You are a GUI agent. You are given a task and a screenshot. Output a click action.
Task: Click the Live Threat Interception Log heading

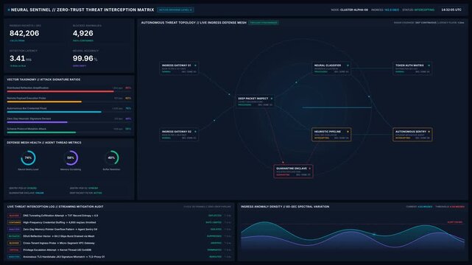coord(55,207)
